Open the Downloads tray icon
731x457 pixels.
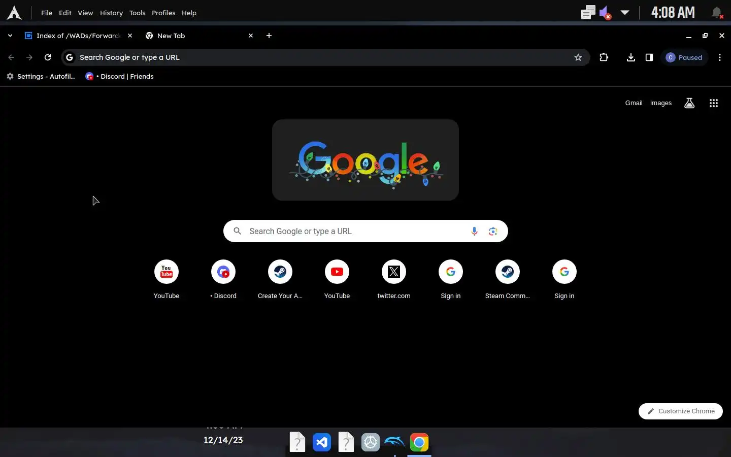(630, 57)
